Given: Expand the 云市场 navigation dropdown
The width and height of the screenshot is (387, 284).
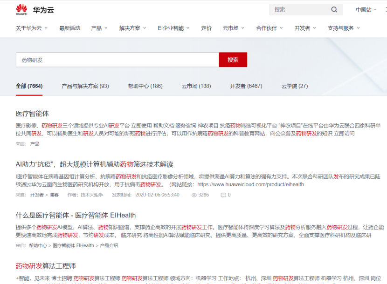Looking at the screenshot, I should 234,28.
